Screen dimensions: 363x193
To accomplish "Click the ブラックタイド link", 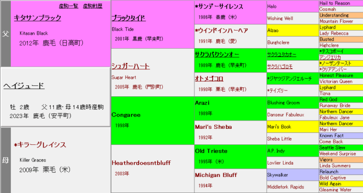I will tap(129, 18).
